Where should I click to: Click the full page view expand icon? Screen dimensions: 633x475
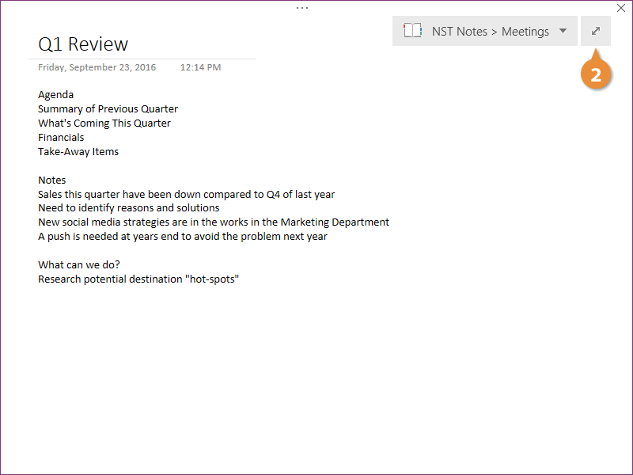pos(595,31)
